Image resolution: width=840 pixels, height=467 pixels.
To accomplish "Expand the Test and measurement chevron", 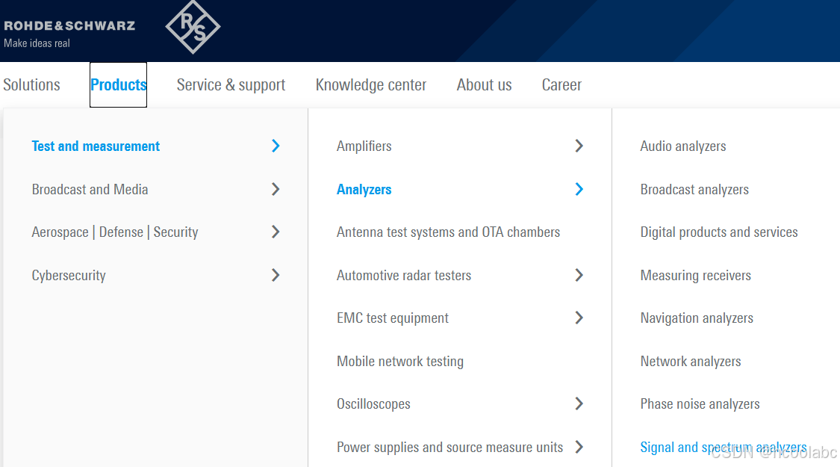I will pyautogui.click(x=276, y=146).
